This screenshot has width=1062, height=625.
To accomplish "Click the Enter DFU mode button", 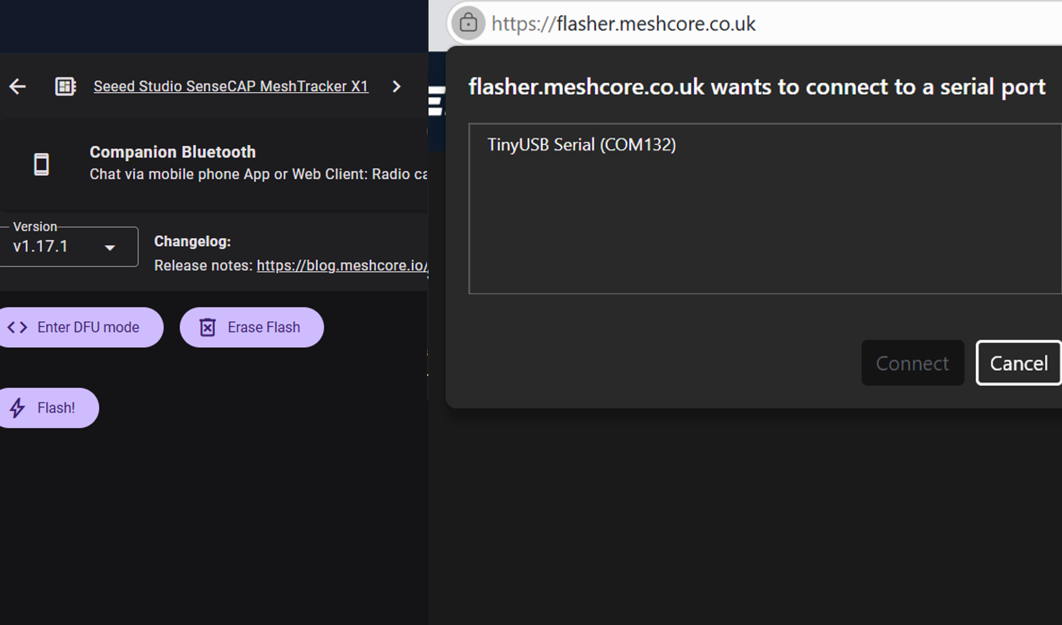I will (81, 327).
